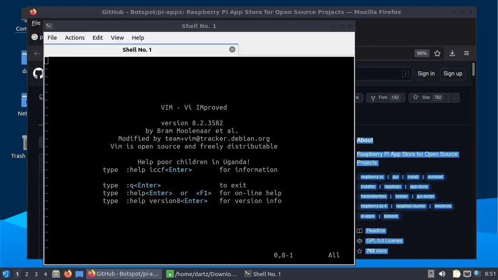Open the GPL-3.0 License link

point(384,241)
